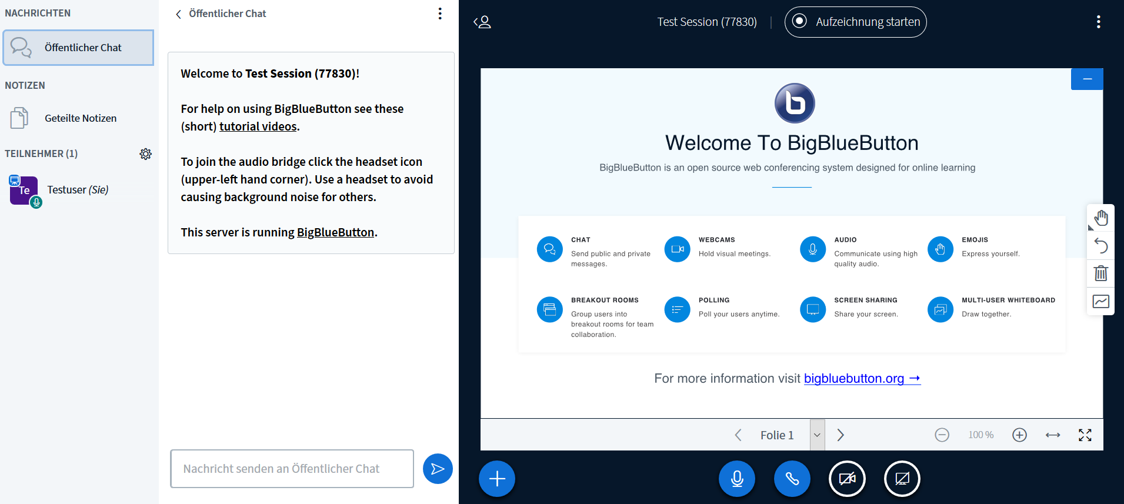Open participant settings gear

click(145, 154)
